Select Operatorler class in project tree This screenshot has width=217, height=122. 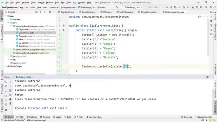click(x=24, y=43)
